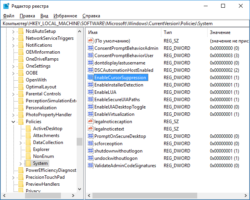Click the DWORD icon of EnableSecureUIAPaths
Image resolution: width=250 pixels, height=200 pixels.
pos(91,99)
